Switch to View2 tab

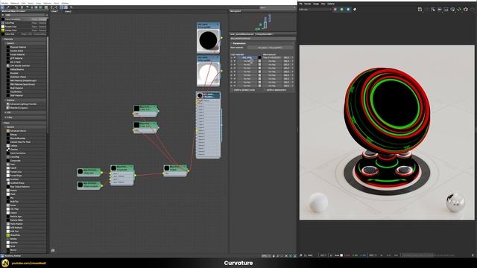(68, 11)
